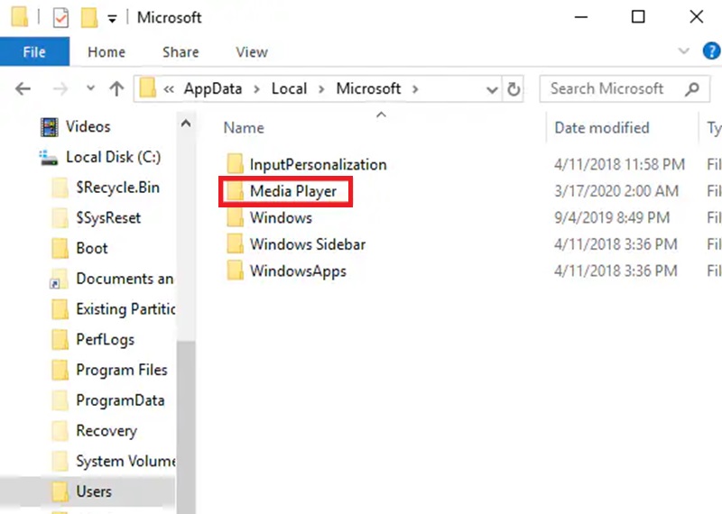Screen dimensions: 722x514
Task: Switch to the Share ribbon tab
Action: click(180, 52)
